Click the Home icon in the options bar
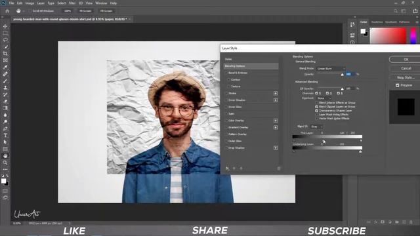Image resolution: width=420 pixels, height=236 pixels. click(7, 11)
